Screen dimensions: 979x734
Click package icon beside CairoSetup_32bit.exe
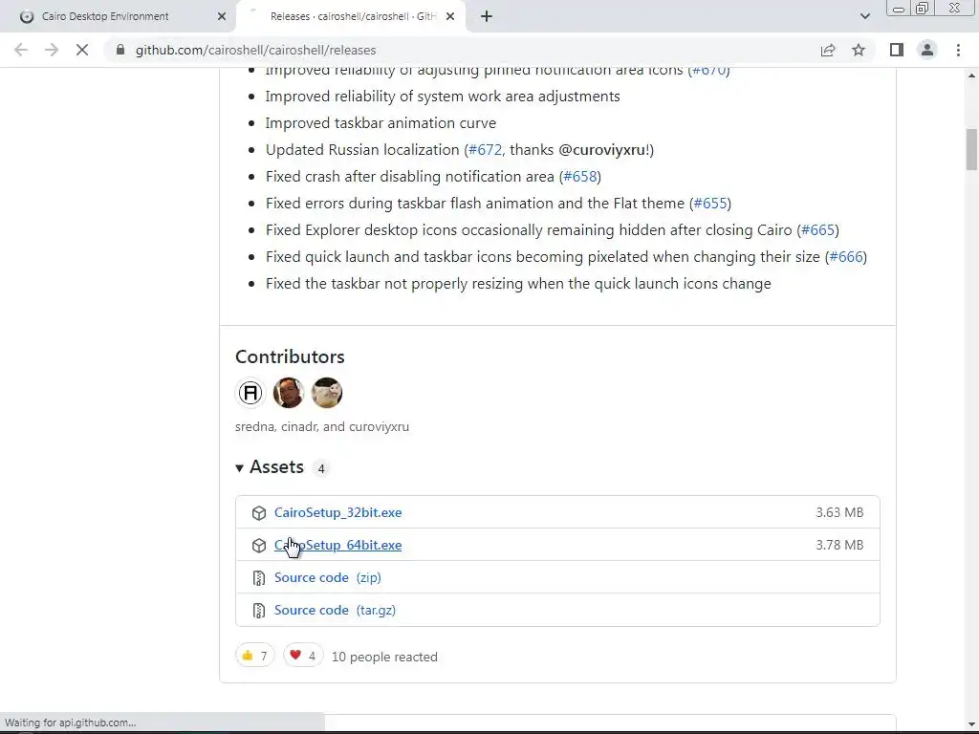tap(258, 513)
